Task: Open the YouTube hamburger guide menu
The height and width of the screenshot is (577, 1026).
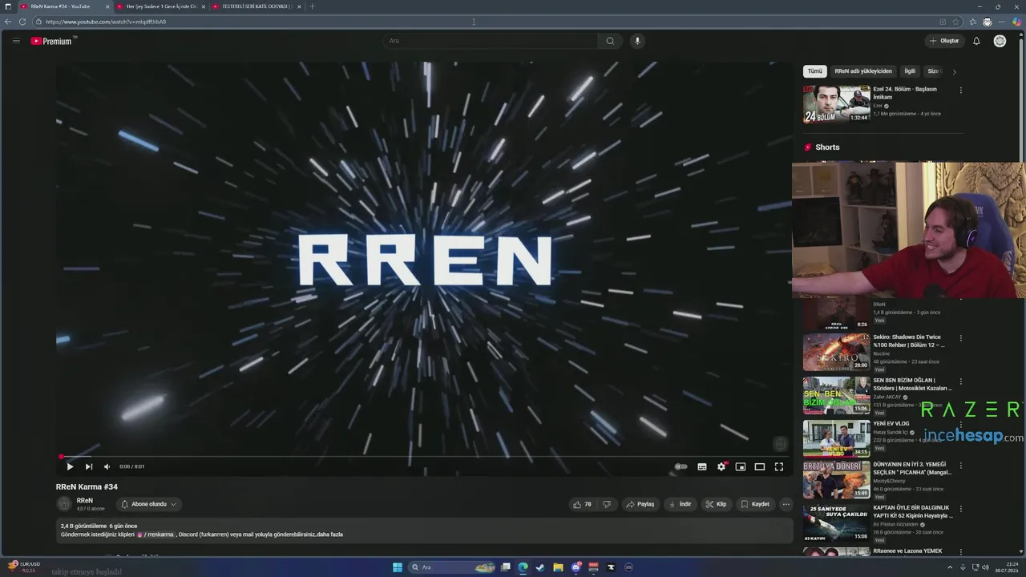Action: [x=15, y=41]
